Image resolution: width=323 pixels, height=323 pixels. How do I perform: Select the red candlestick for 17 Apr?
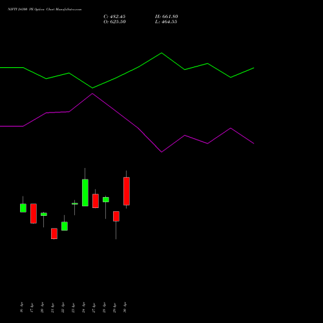(x=34, y=213)
